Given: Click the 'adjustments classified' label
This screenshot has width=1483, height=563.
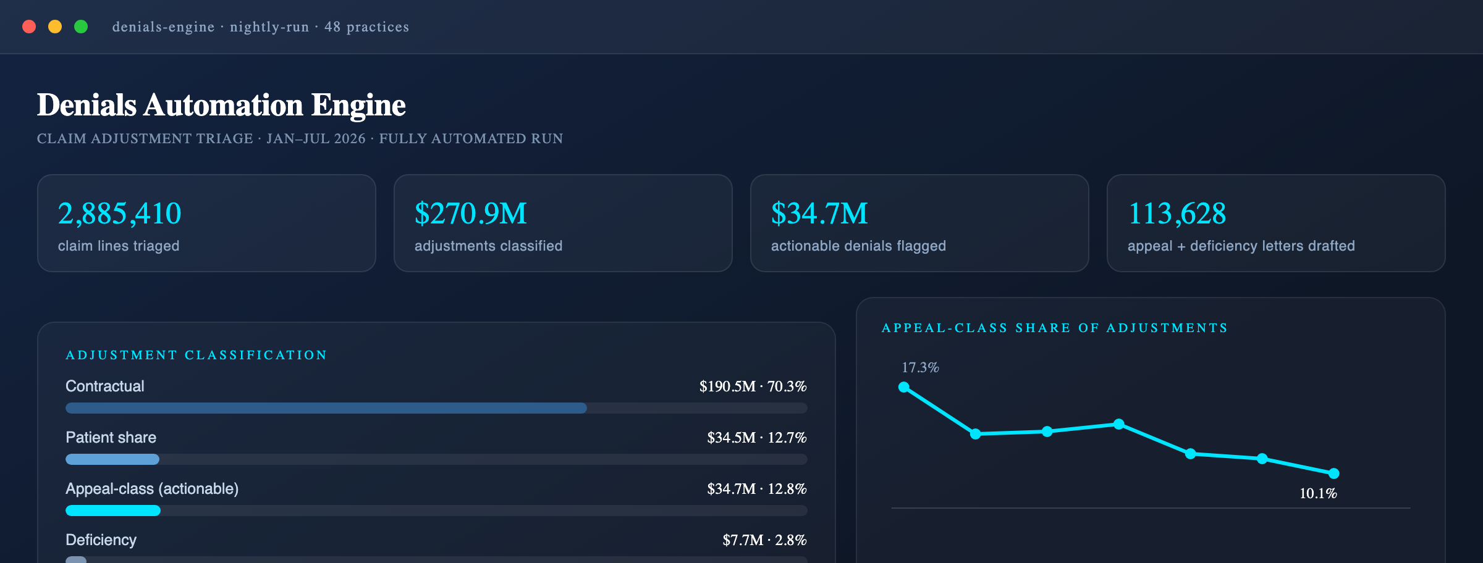Looking at the screenshot, I should (x=488, y=246).
